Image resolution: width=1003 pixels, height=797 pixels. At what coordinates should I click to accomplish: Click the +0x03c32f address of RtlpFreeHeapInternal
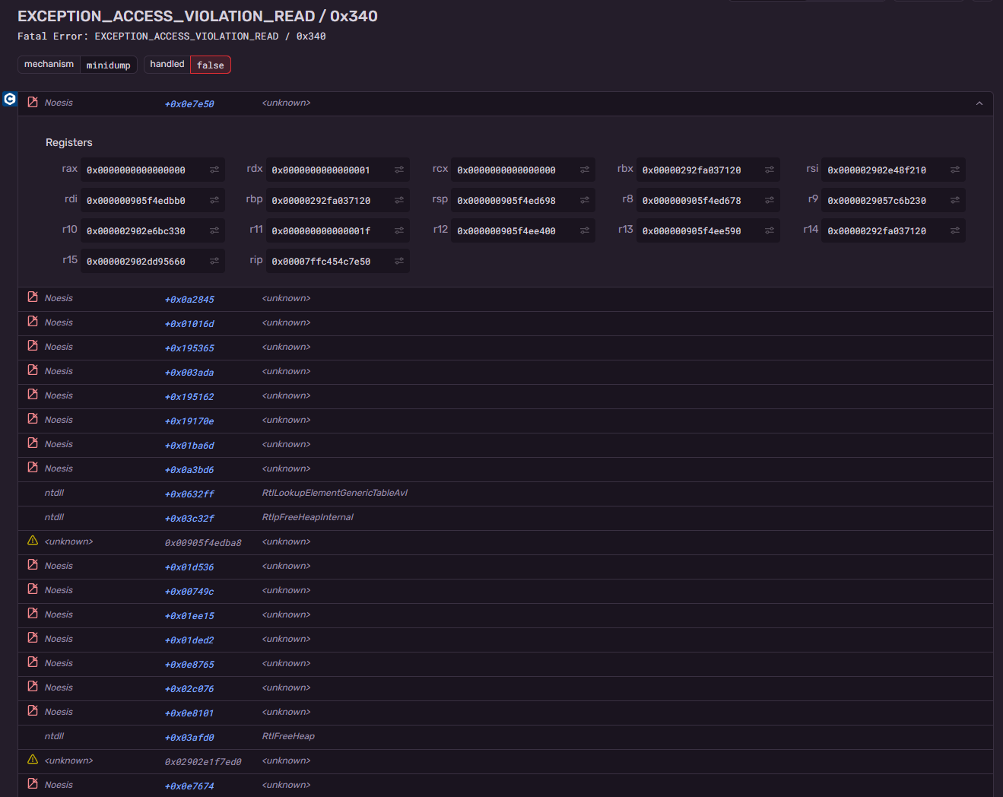[189, 518]
